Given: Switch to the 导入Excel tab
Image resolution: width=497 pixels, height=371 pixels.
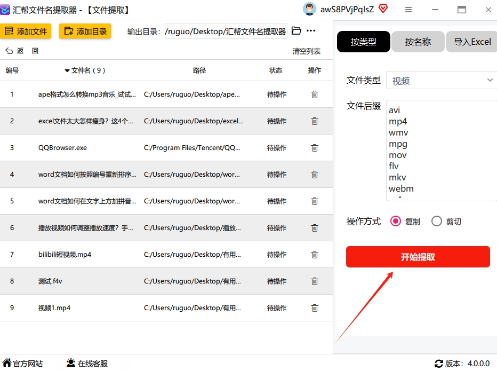Looking at the screenshot, I should point(471,42).
